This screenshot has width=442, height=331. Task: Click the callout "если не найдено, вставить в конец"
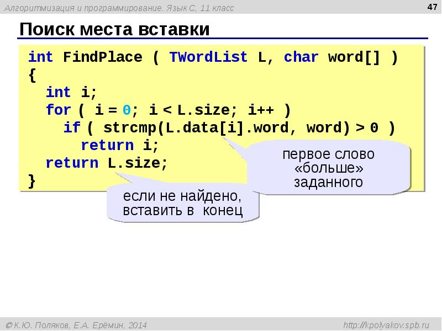pos(183,203)
